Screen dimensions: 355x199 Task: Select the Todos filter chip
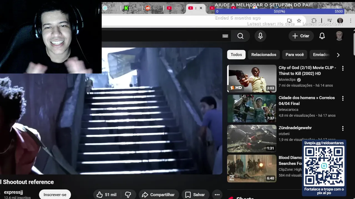236,55
